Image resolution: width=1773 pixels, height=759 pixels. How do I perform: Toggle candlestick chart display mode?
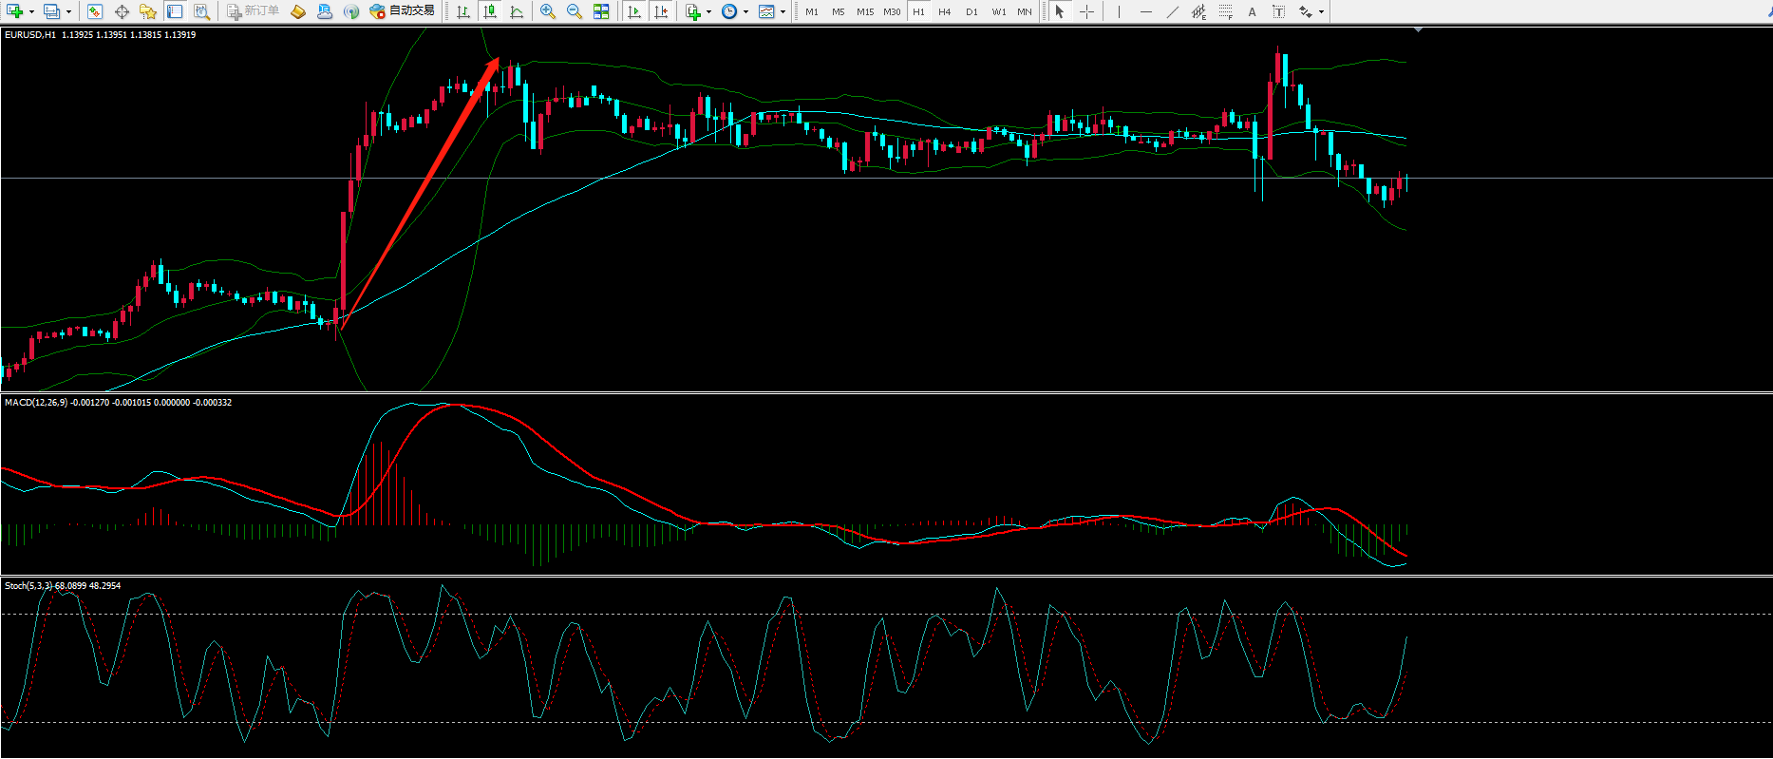pos(490,11)
